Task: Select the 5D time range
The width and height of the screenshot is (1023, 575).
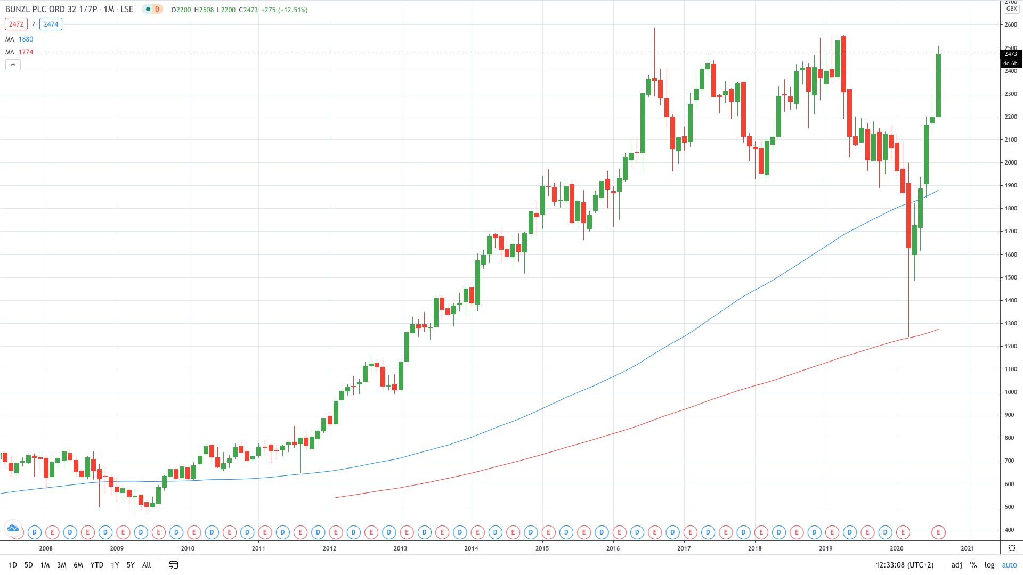Action: tap(29, 565)
